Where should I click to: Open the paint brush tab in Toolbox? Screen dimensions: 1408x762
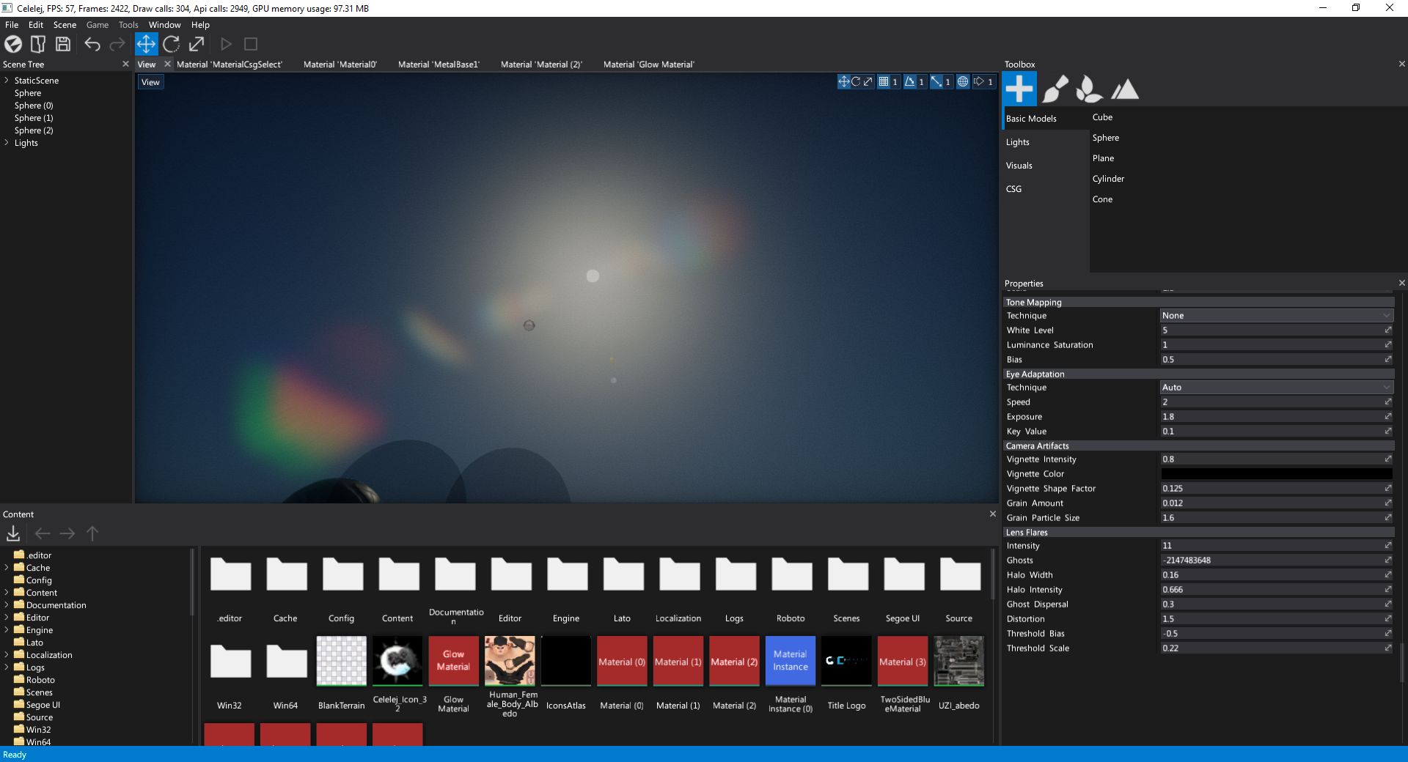pyautogui.click(x=1055, y=89)
